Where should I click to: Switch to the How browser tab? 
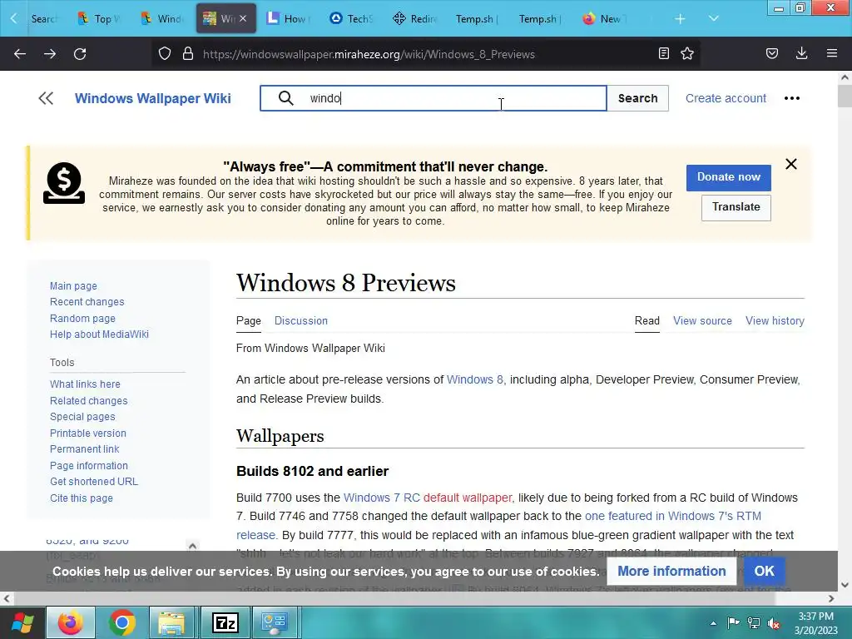288,19
